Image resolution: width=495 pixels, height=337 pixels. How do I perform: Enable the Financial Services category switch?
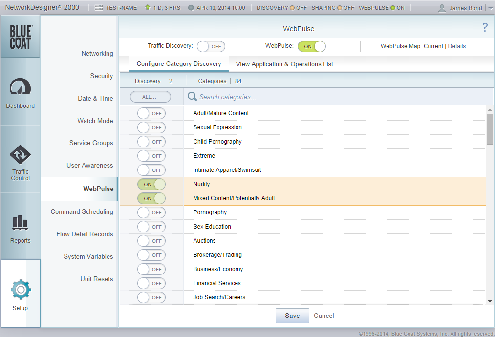coord(151,284)
